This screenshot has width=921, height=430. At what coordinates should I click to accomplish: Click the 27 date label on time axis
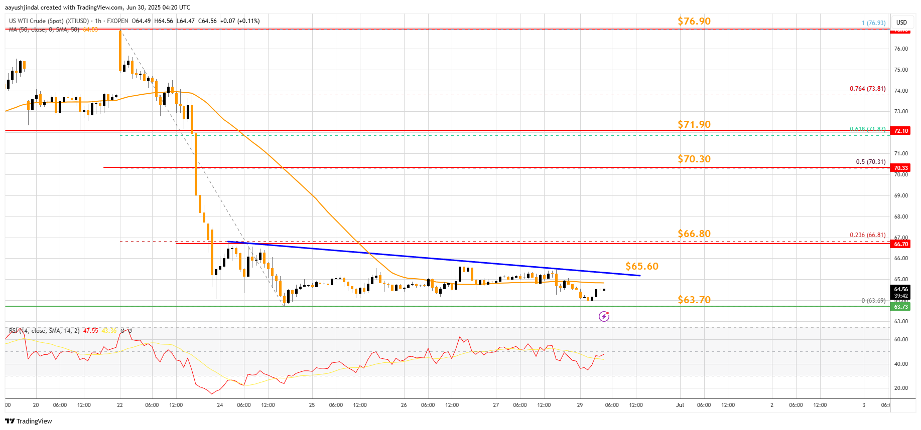point(496,405)
